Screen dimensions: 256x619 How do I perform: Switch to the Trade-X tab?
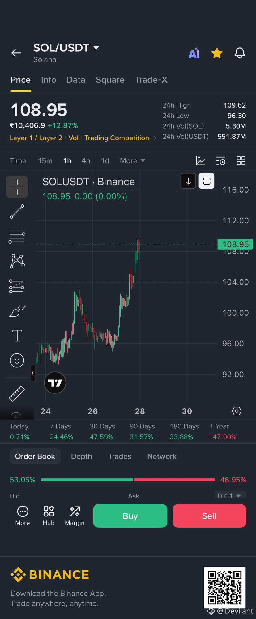[x=151, y=80]
